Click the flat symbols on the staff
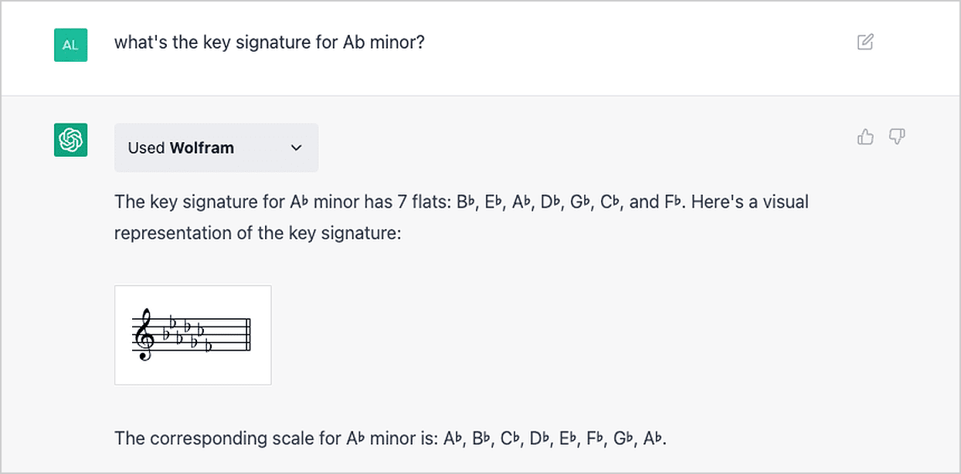This screenshot has width=961, height=474. tap(186, 333)
